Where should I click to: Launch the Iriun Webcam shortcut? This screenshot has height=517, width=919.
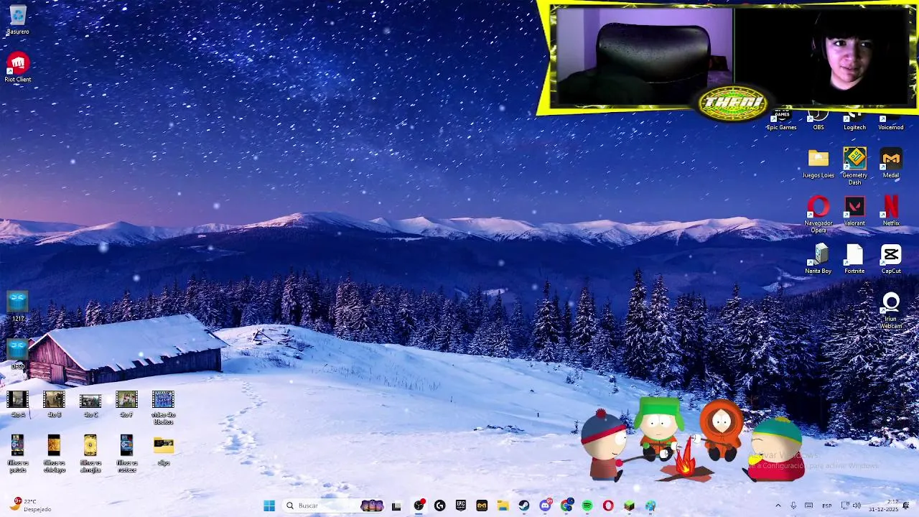pyautogui.click(x=891, y=310)
